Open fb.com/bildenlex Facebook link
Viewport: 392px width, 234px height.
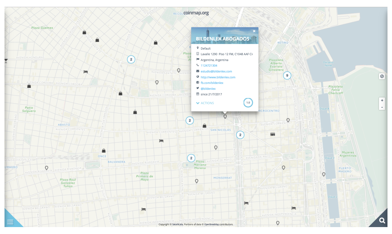point(212,83)
